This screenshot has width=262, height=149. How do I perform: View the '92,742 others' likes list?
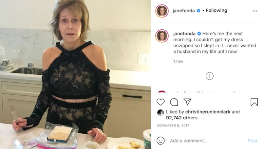pyautogui.click(x=182, y=118)
